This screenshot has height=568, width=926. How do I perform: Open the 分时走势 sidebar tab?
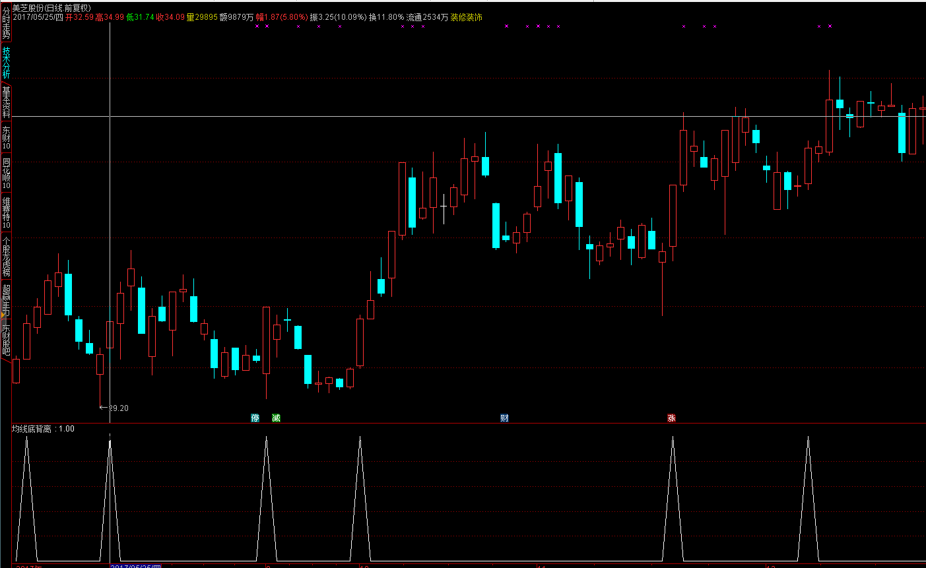coord(6,23)
